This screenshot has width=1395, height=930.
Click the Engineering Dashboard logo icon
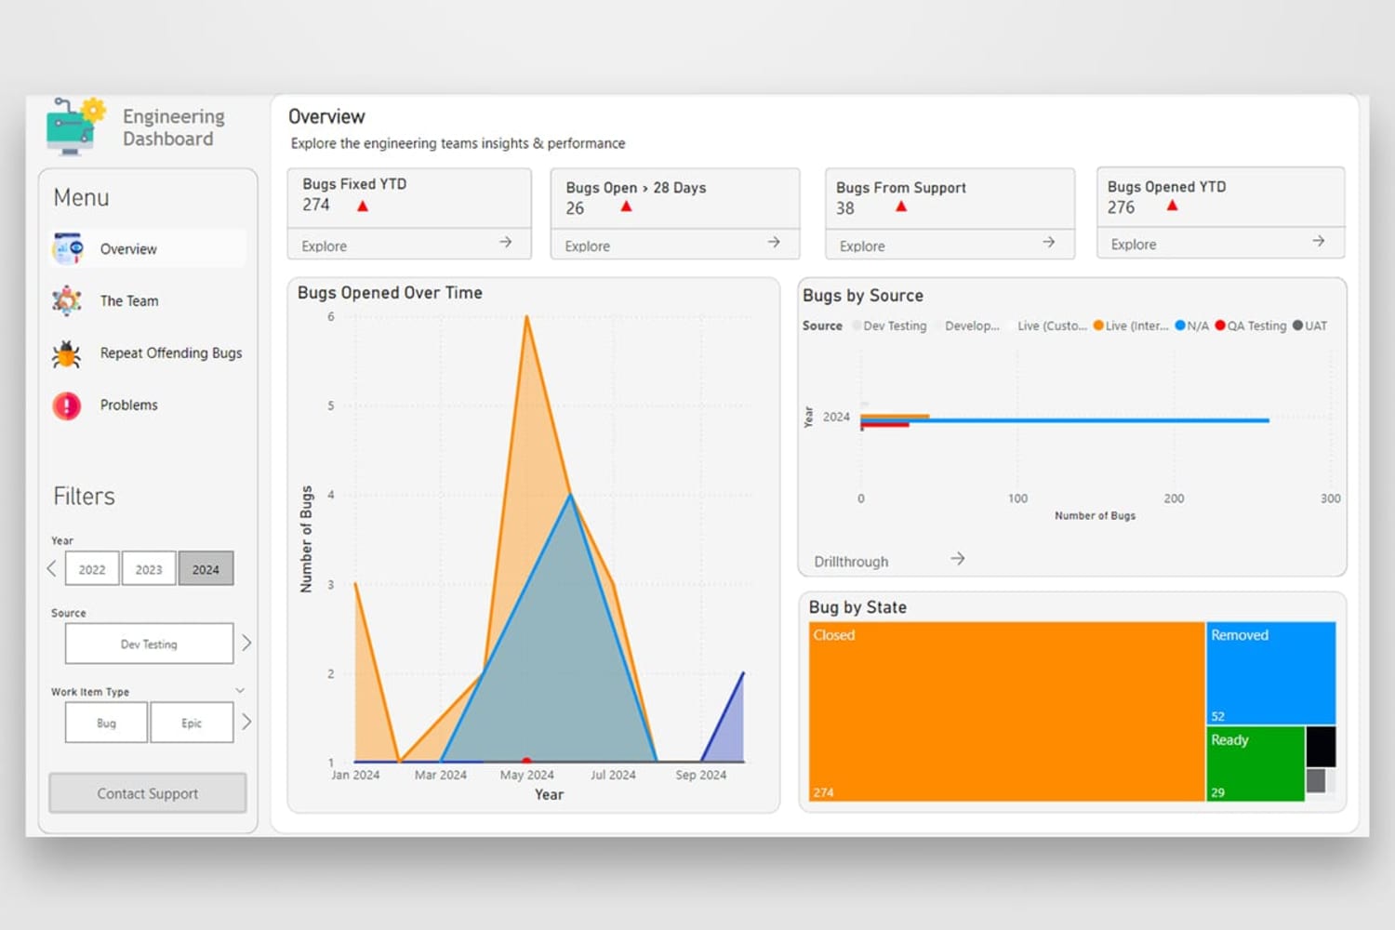point(75,126)
